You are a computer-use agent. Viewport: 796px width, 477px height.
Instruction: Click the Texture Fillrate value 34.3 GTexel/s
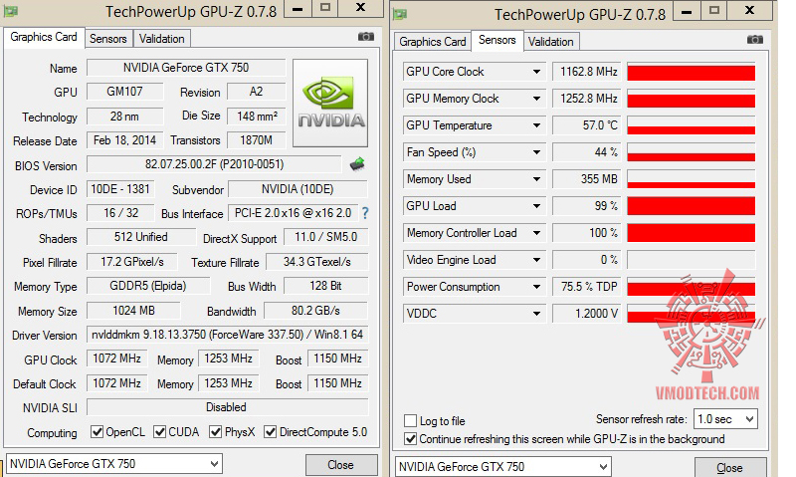click(x=317, y=262)
